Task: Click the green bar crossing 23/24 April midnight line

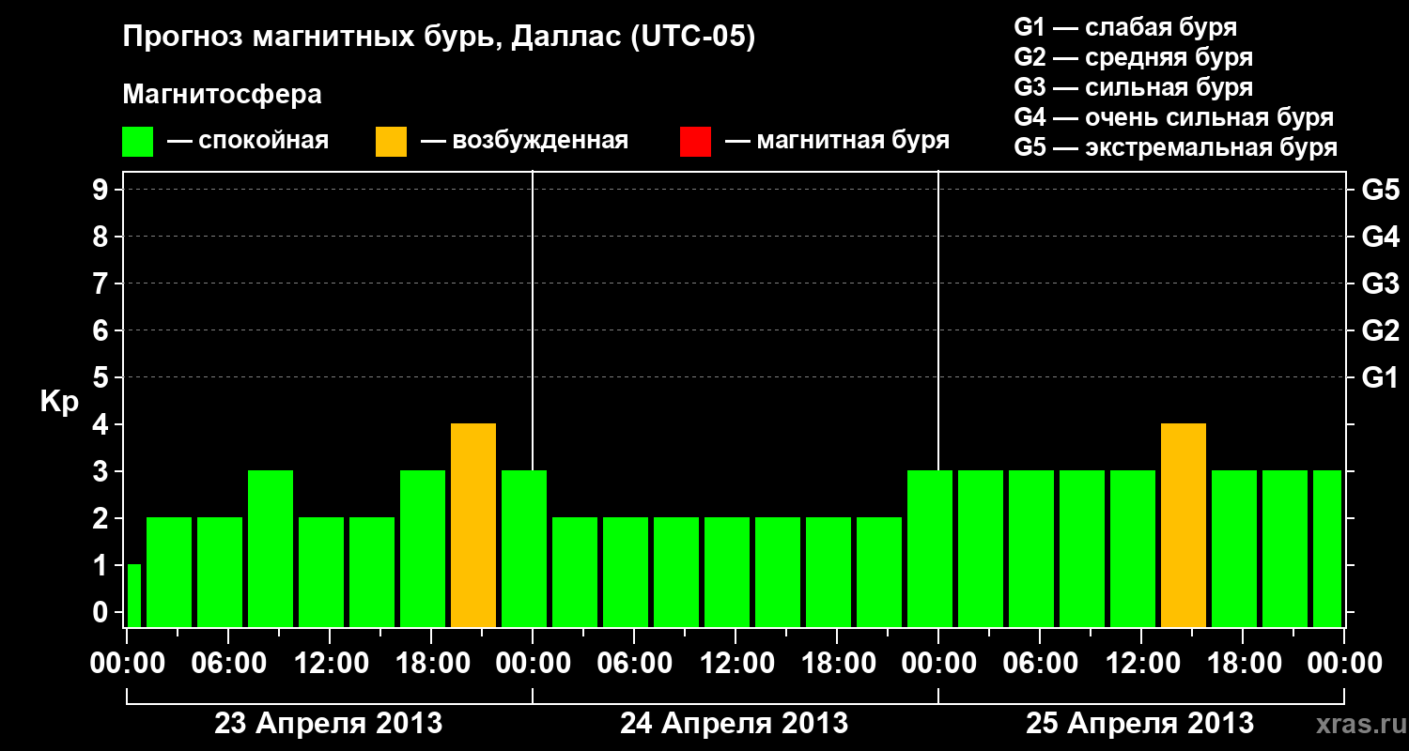Action: [524, 548]
